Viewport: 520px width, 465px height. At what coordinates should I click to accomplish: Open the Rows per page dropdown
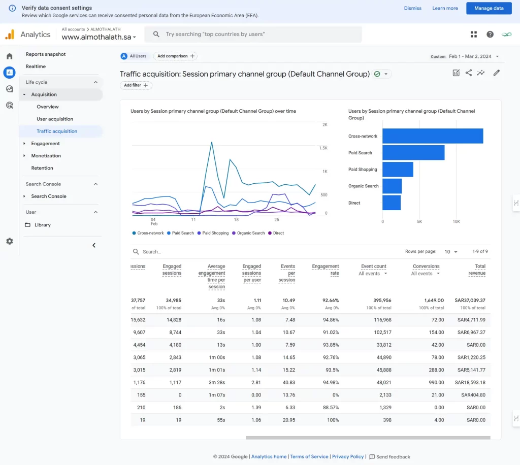pos(451,252)
